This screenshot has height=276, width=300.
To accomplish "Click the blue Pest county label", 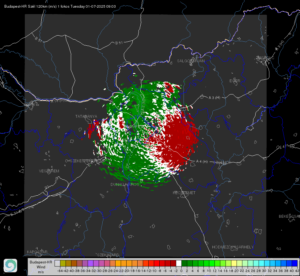I will point(211,185).
